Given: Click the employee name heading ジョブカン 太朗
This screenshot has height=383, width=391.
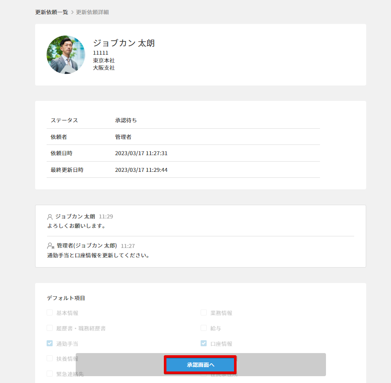Looking at the screenshot, I should [x=124, y=43].
